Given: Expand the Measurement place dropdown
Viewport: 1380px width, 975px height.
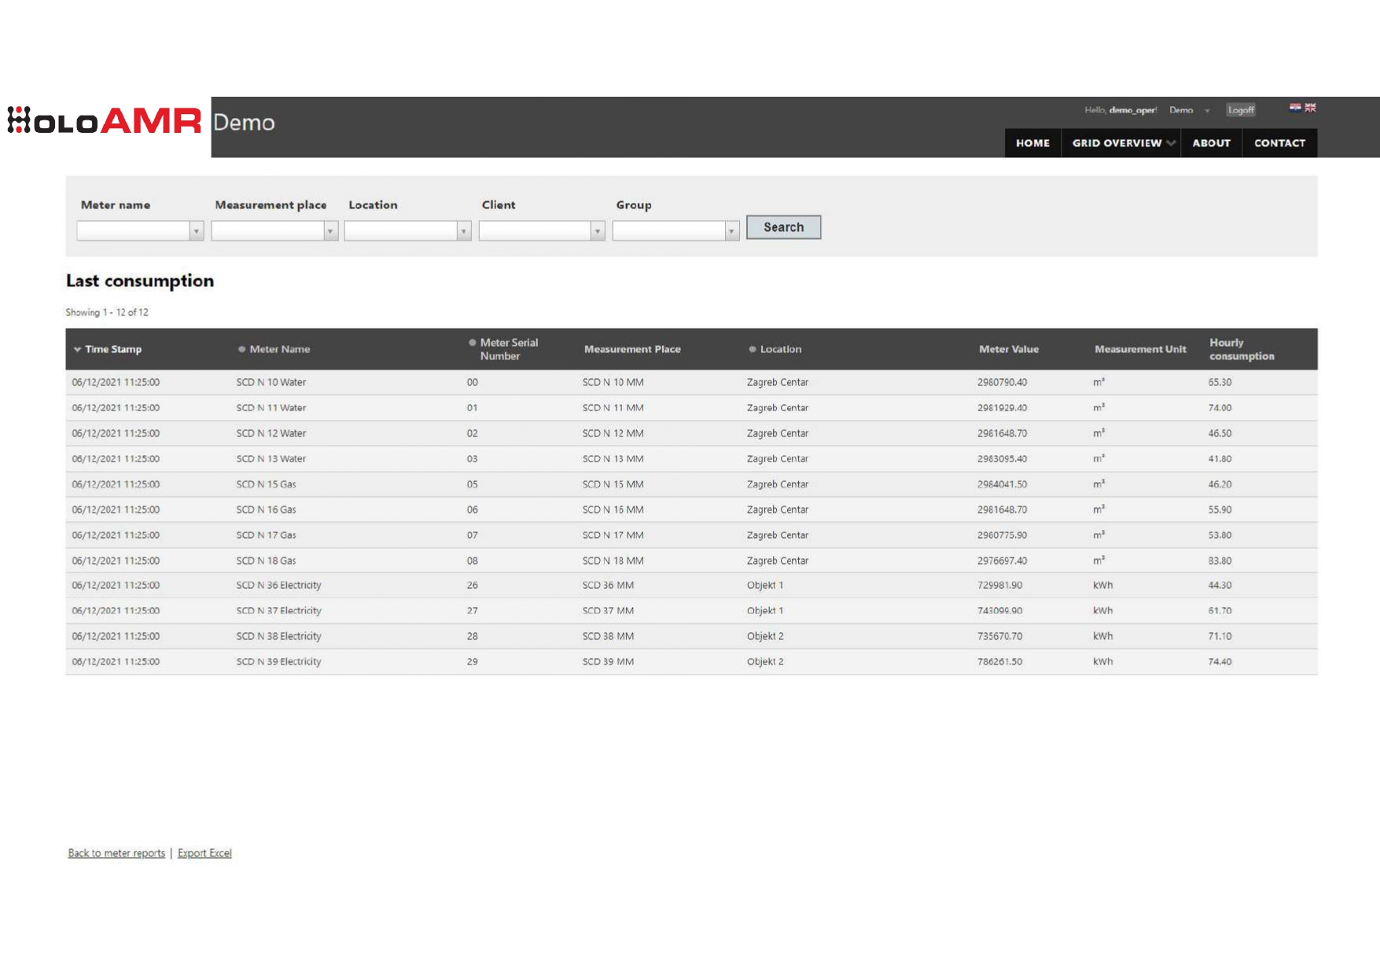Looking at the screenshot, I should [330, 231].
